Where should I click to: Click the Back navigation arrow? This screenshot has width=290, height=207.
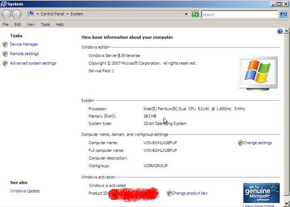click(x=6, y=14)
